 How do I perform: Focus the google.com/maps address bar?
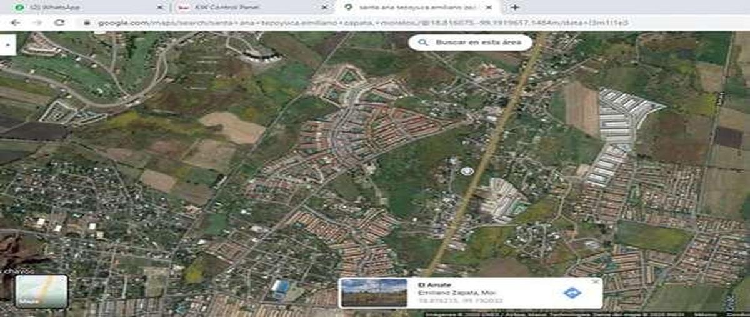click(x=362, y=23)
